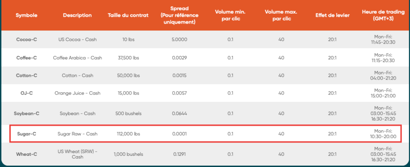410x167 pixels.
Task: Click the Taille du contrat header
Action: 128,15
